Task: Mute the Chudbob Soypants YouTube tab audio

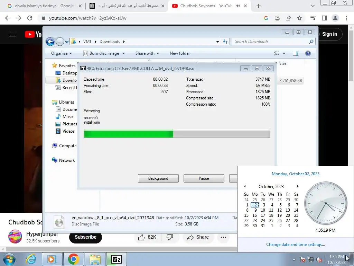Action: point(238,6)
